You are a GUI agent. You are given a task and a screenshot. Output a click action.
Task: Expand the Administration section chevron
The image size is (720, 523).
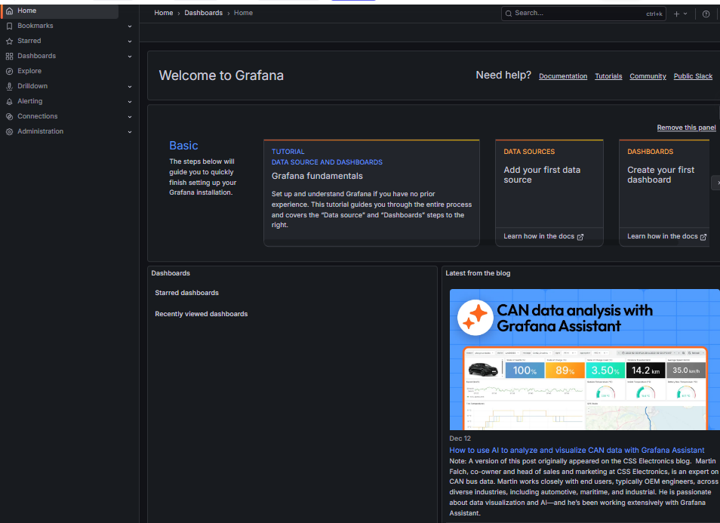tap(130, 132)
